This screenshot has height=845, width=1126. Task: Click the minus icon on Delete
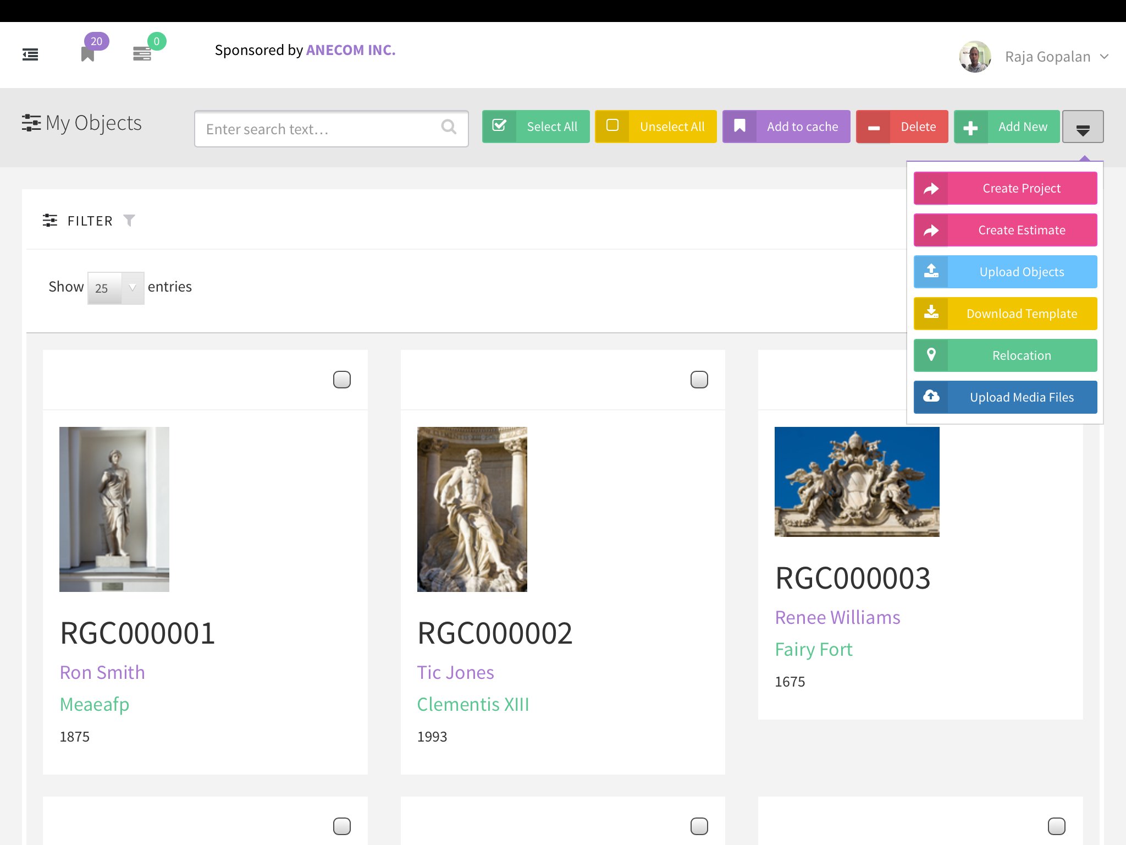874,128
